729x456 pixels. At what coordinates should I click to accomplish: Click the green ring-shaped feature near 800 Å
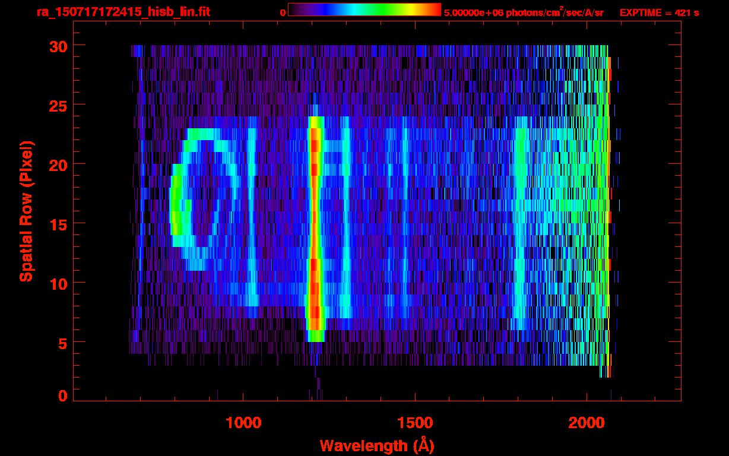tap(205, 199)
